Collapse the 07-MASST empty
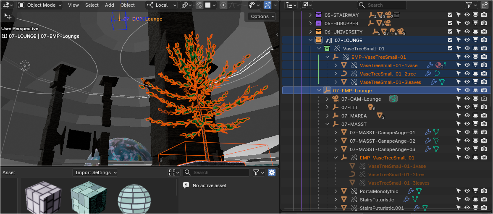 click(327, 124)
